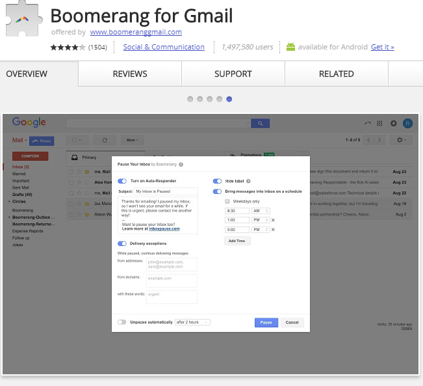Switch to the SUPPORT tab
The height and width of the screenshot is (386, 423).
233,74
